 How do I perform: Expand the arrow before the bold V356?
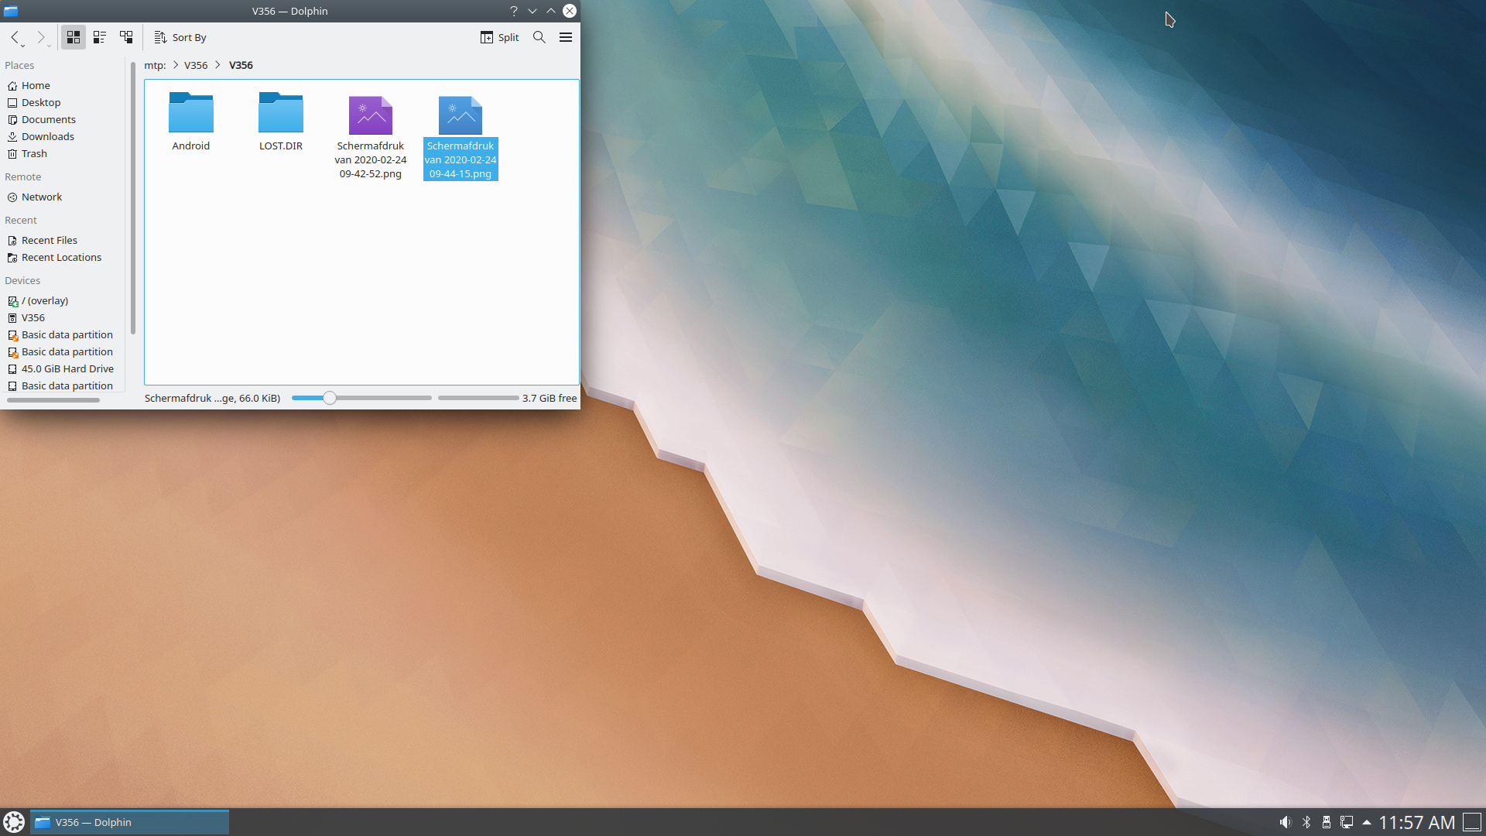click(x=218, y=65)
